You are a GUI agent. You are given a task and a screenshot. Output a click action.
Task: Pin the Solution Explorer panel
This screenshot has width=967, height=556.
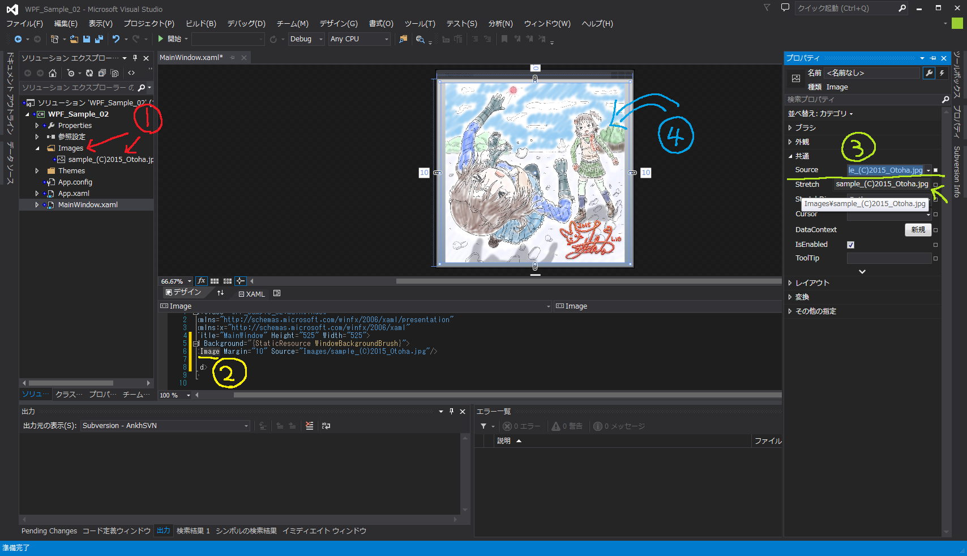click(x=135, y=58)
